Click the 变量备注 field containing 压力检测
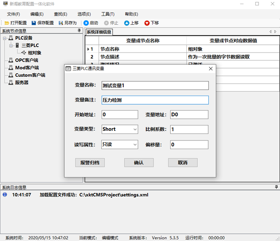Screen dimensions: 280x241 pyautogui.click(x=155, y=100)
